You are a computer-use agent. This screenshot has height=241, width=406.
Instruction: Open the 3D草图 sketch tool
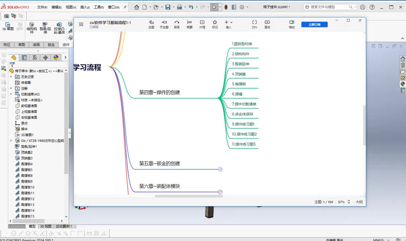coord(8,26)
